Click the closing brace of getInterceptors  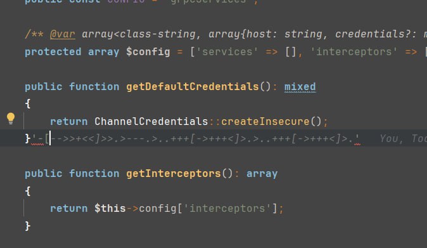[27, 226]
